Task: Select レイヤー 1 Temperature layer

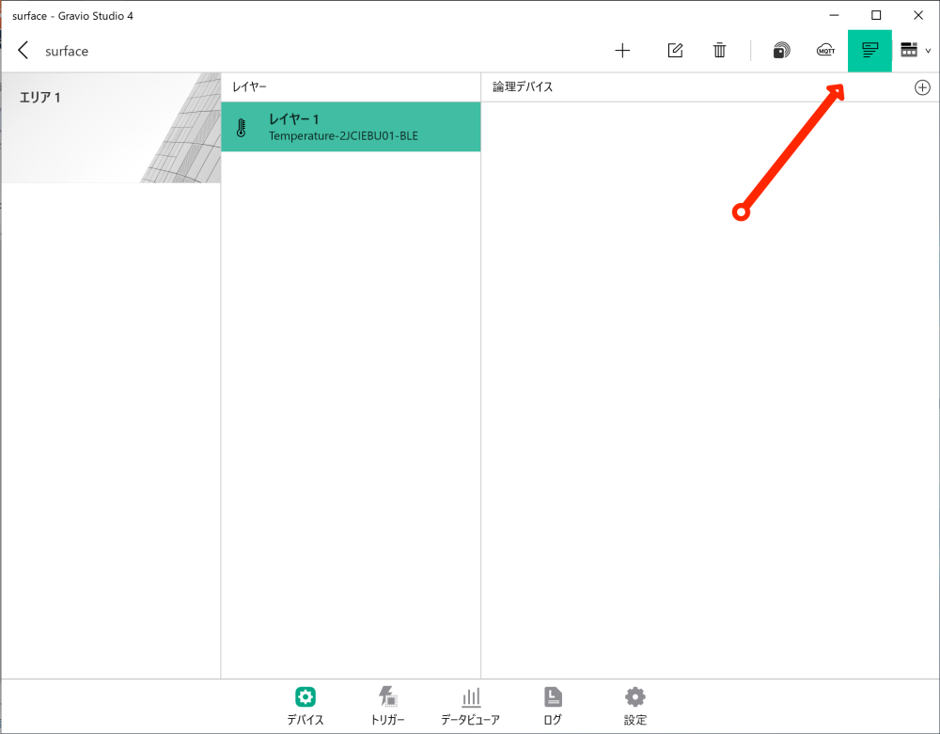Action: click(351, 127)
